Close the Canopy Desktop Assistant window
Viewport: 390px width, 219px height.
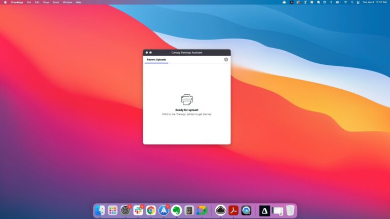pos(147,53)
